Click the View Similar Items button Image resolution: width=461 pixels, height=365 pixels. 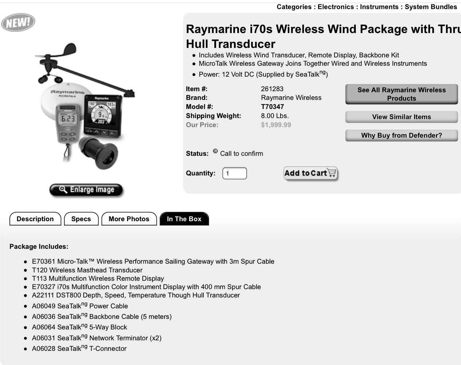(x=402, y=117)
